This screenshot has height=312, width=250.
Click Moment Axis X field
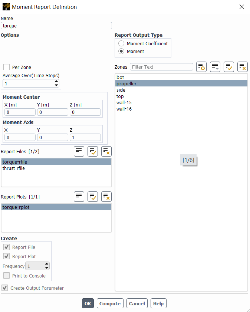(20, 138)
